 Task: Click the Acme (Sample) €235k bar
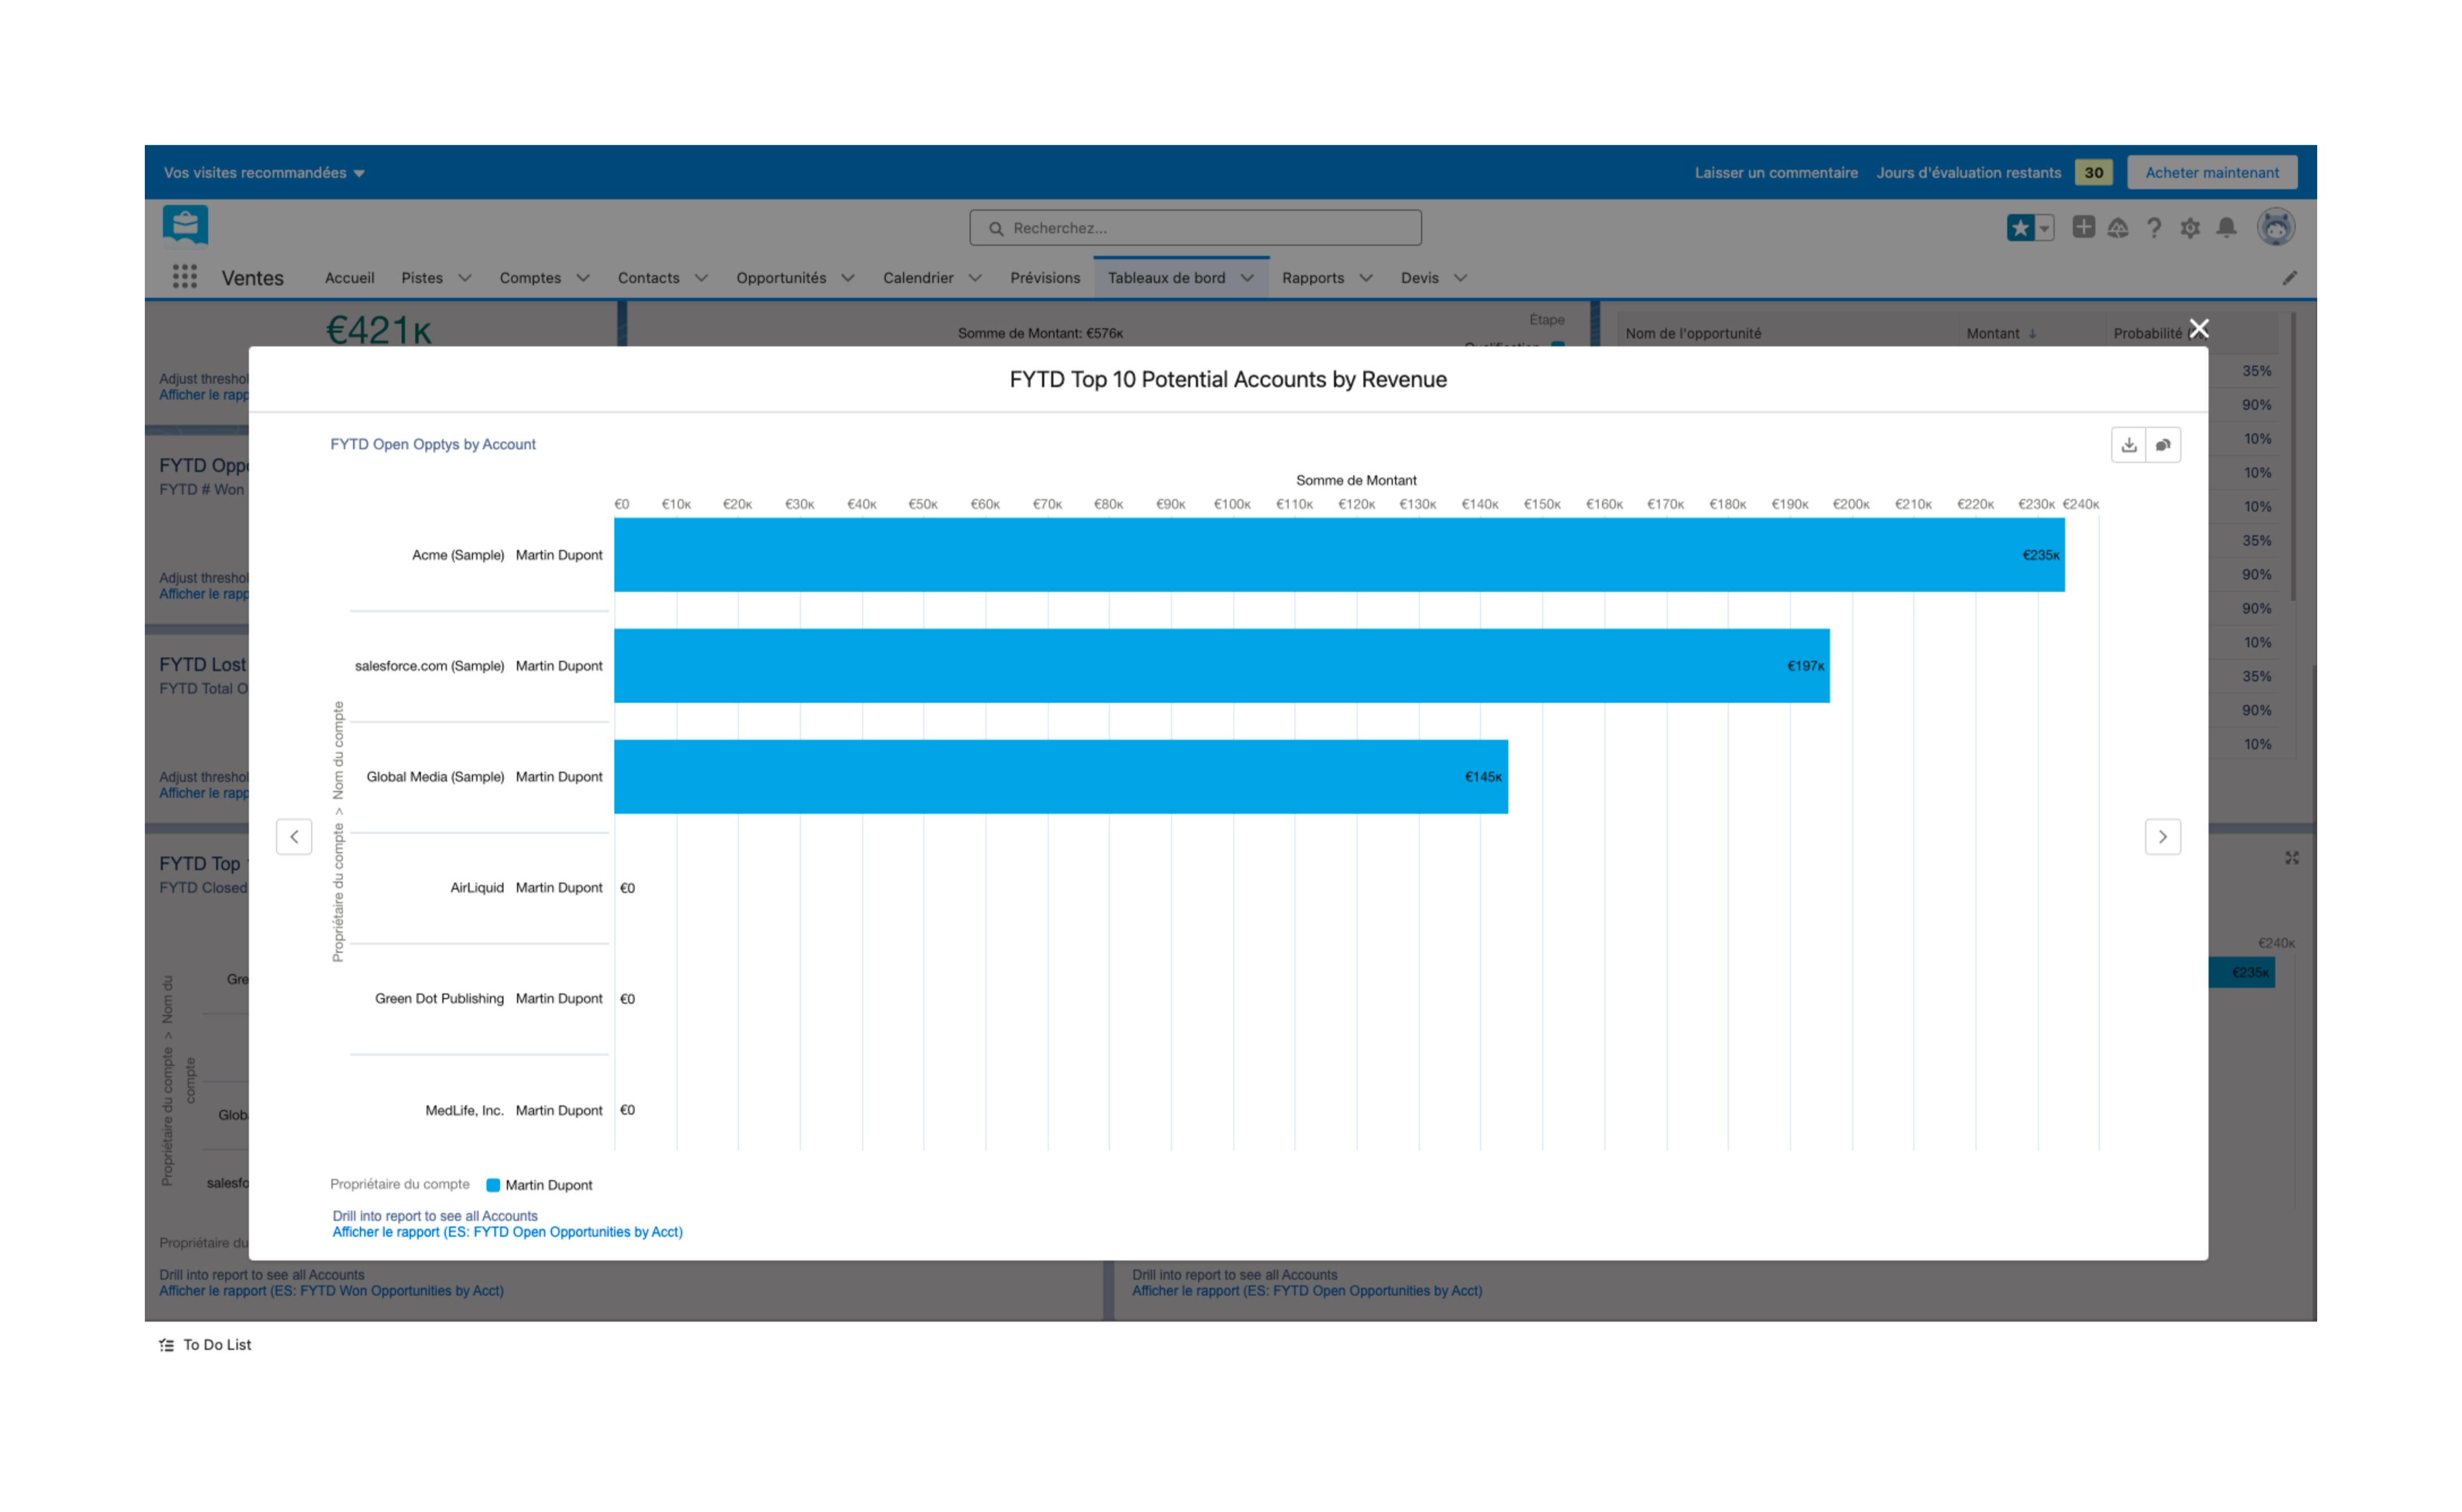(x=1339, y=555)
